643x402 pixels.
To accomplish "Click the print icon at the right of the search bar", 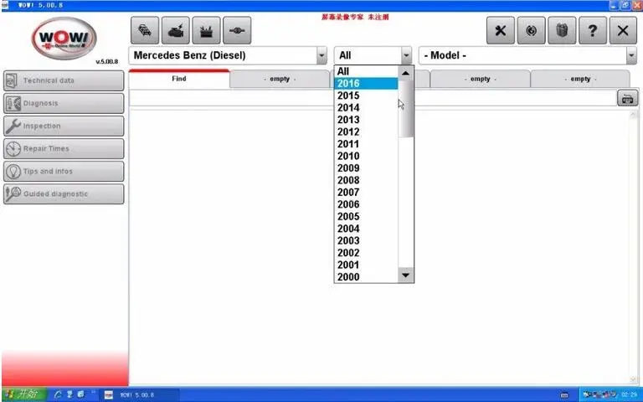I will 627,98.
